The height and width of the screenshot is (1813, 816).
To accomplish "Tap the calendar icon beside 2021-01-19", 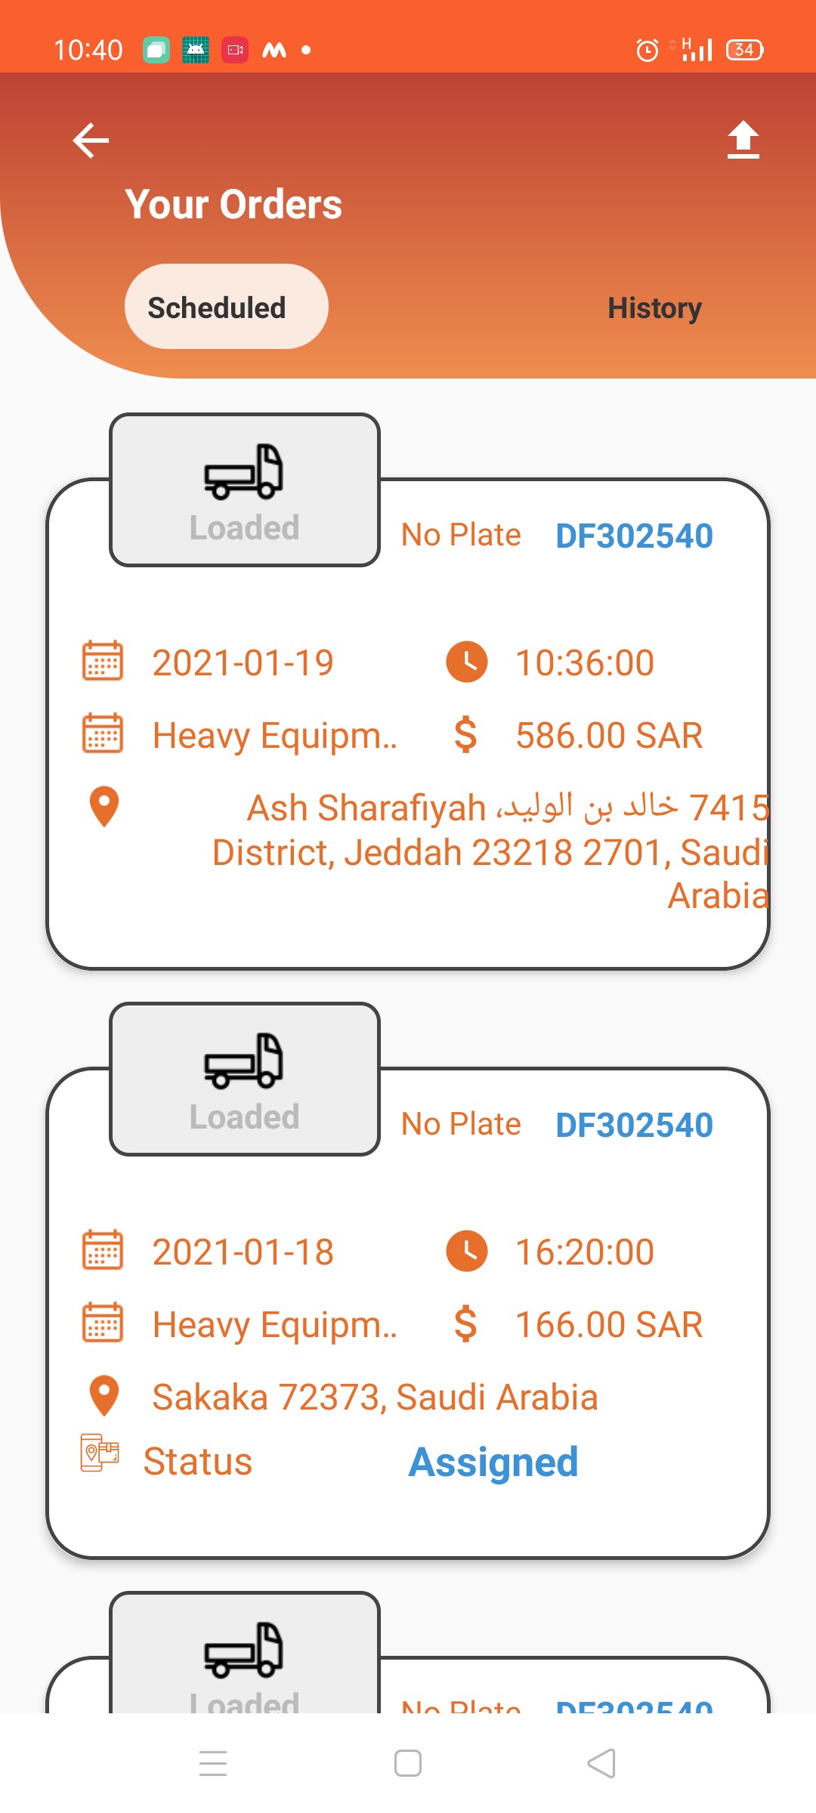I will (103, 661).
